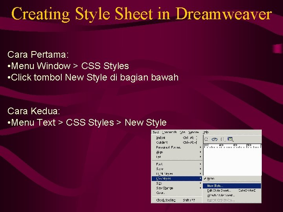Choose Check Spelling from the Text menu
This screenshot has height=212, width=283.
(x=177, y=200)
